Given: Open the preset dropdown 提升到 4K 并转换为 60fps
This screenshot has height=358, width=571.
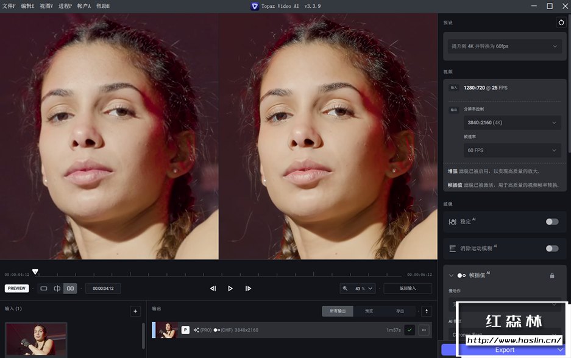Looking at the screenshot, I should (504, 46).
